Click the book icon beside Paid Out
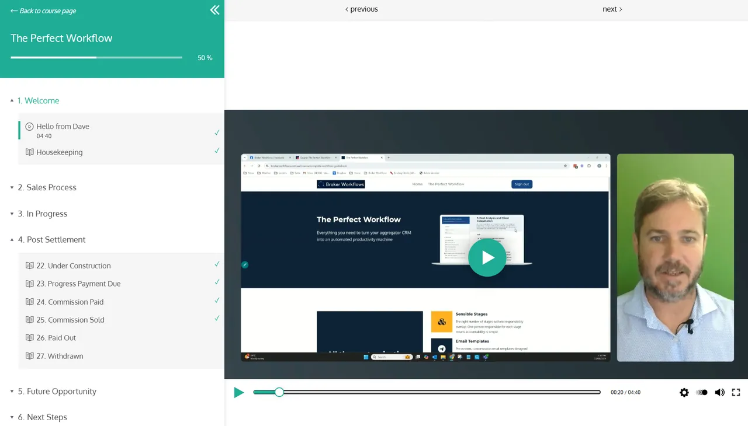Image resolution: width=748 pixels, height=426 pixels. [x=29, y=337]
